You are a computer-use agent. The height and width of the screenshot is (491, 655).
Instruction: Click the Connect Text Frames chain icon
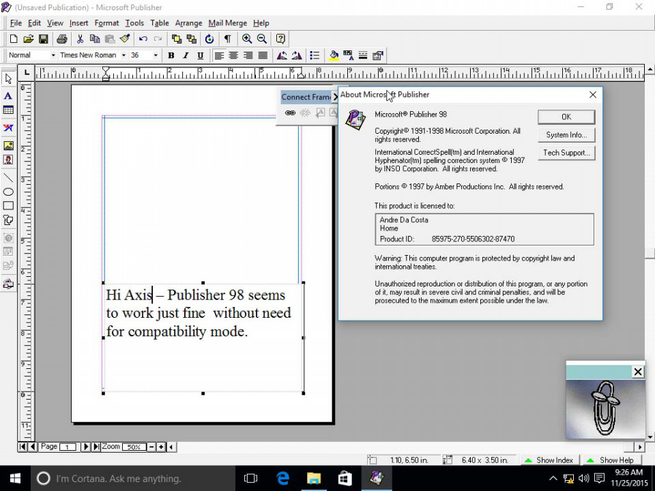pyautogui.click(x=290, y=113)
